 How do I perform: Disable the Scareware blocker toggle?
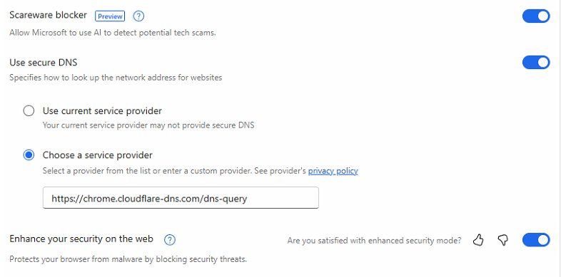(535, 16)
